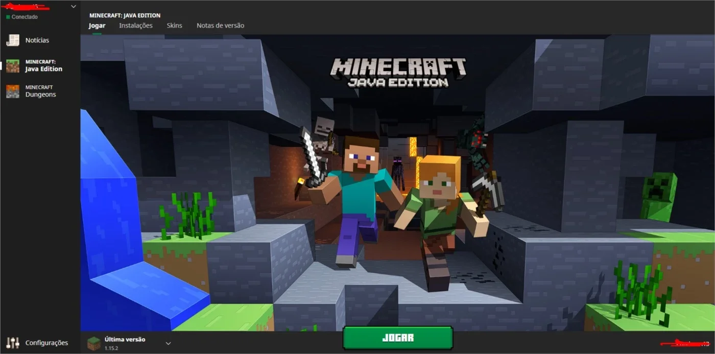View the Notas de versão tab
Image resolution: width=715 pixels, height=354 pixels.
click(x=220, y=26)
